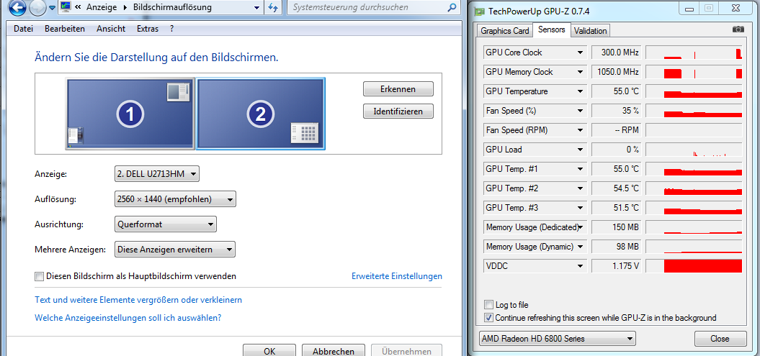Click Text und weitere Elemente vergrößern link

(x=138, y=300)
